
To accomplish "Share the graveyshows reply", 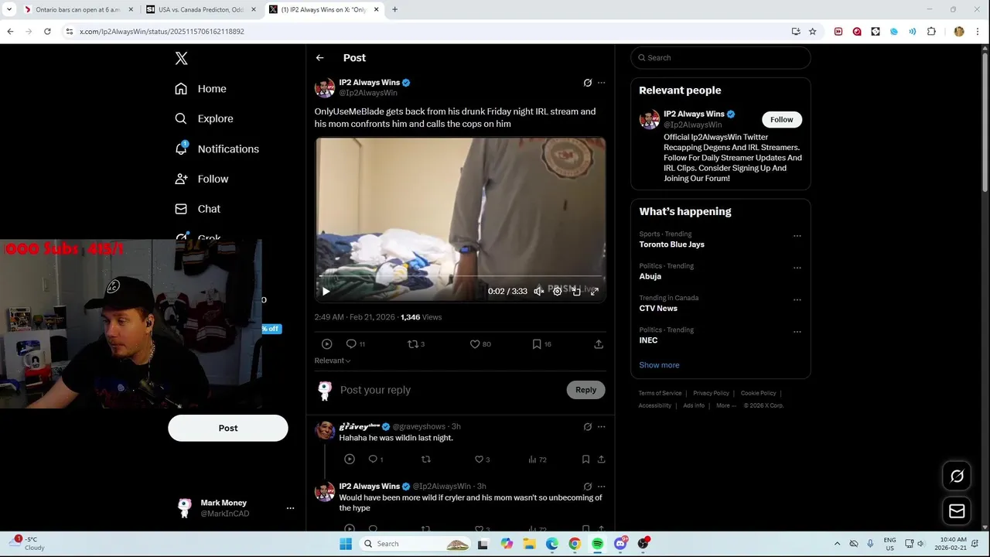I will point(601,460).
